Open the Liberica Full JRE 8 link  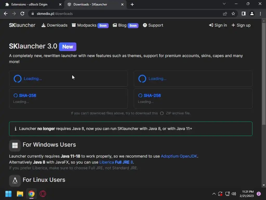click(116, 162)
